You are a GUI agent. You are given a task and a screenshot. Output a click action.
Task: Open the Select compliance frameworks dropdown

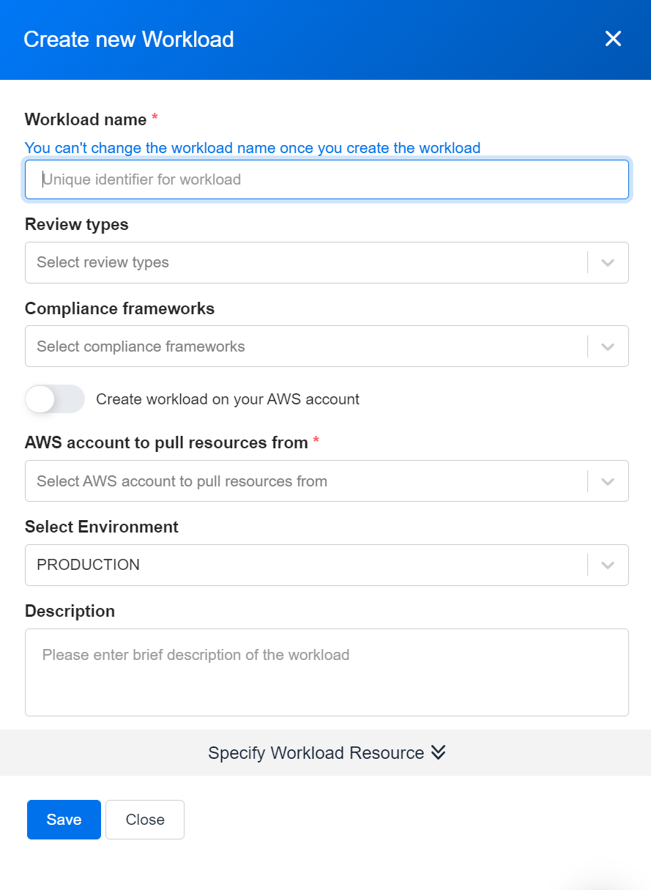pos(293,346)
